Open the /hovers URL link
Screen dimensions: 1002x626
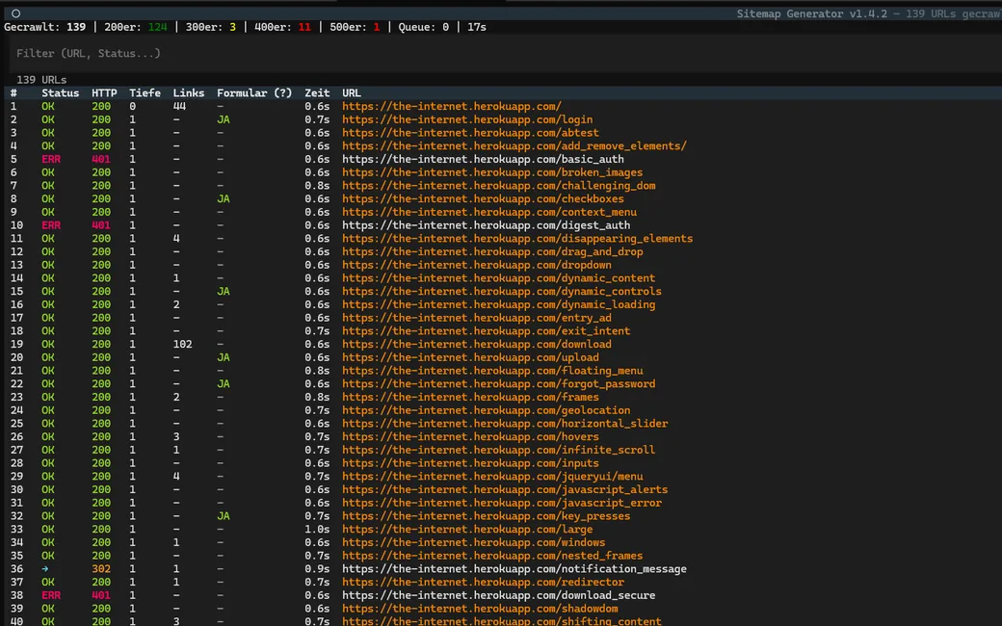tap(470, 436)
